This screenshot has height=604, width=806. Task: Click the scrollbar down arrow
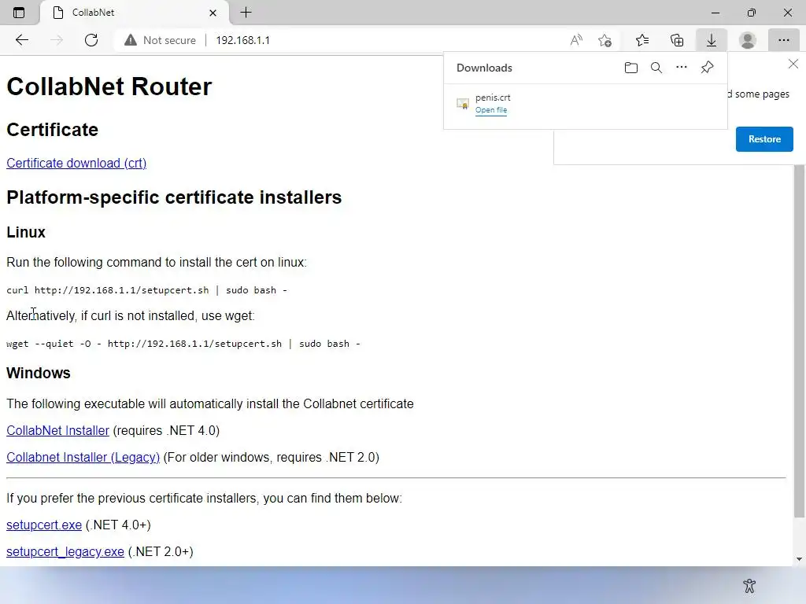tap(799, 559)
